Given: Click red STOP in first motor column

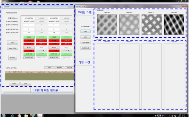Looking at the screenshot, I should click(x=29, y=51).
